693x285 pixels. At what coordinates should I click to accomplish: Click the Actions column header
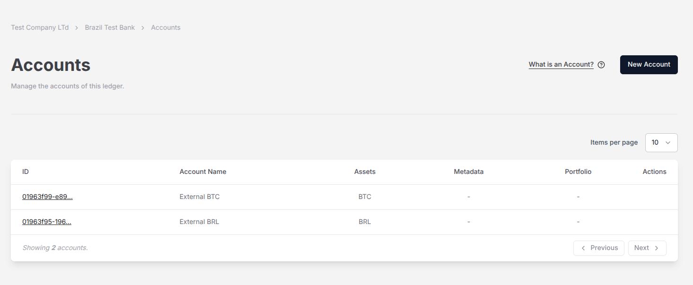(654, 172)
